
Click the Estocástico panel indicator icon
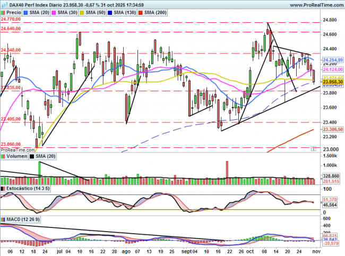(x=3, y=188)
